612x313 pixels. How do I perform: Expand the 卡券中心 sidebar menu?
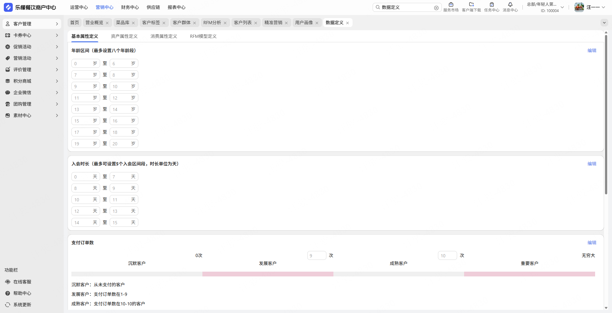57,35
